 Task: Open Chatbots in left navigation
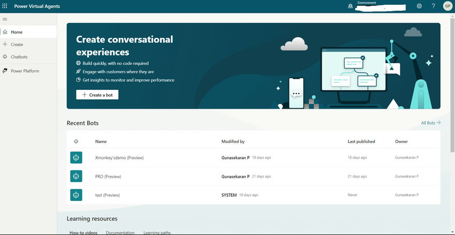[x=28, y=57]
